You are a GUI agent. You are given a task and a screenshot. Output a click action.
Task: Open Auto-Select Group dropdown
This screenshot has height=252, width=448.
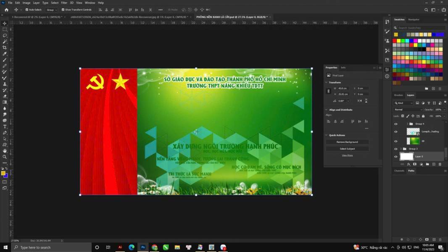(x=52, y=10)
